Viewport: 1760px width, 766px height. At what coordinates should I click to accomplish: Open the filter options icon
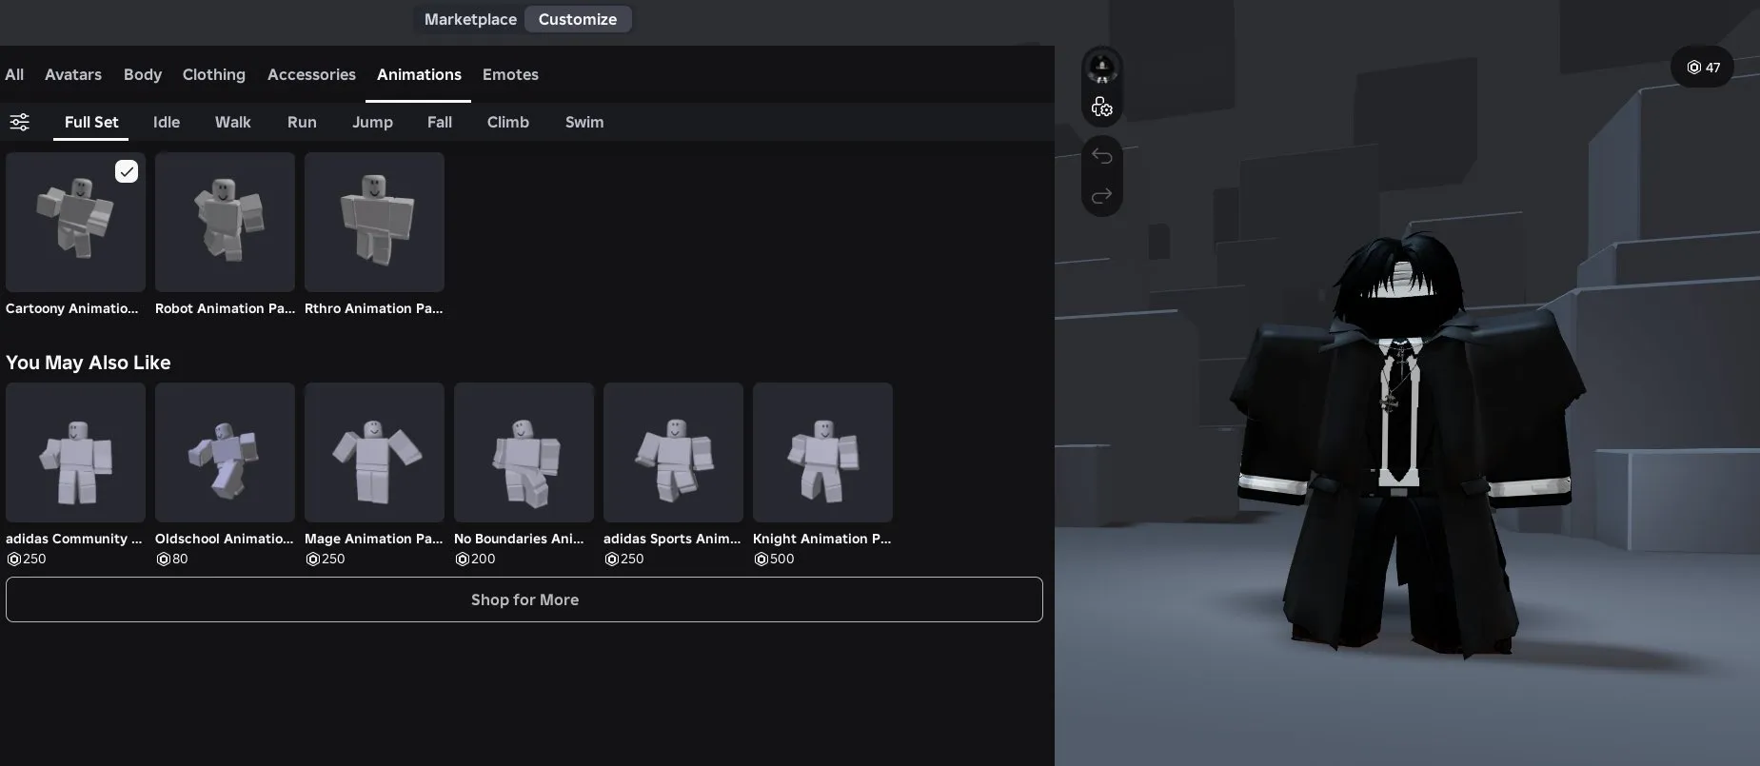[x=19, y=122]
